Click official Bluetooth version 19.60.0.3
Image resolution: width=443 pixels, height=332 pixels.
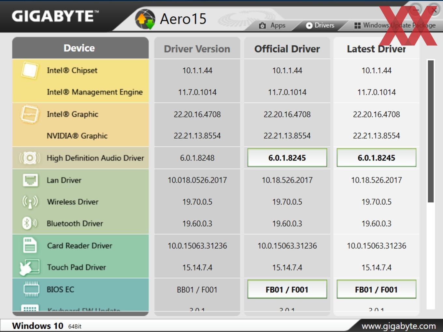click(287, 224)
